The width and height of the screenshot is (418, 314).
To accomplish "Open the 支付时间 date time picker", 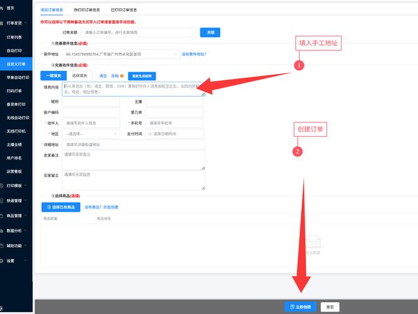I will click(175, 134).
